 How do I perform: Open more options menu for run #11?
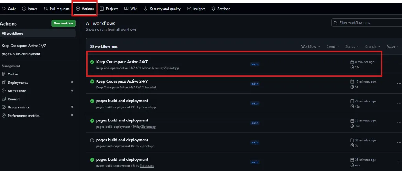pos(399,103)
